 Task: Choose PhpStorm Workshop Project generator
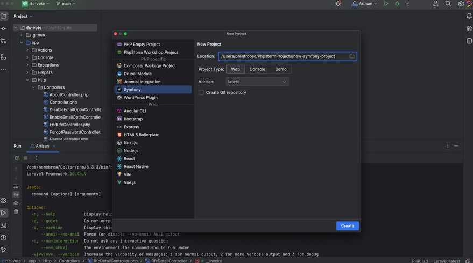coord(153,53)
